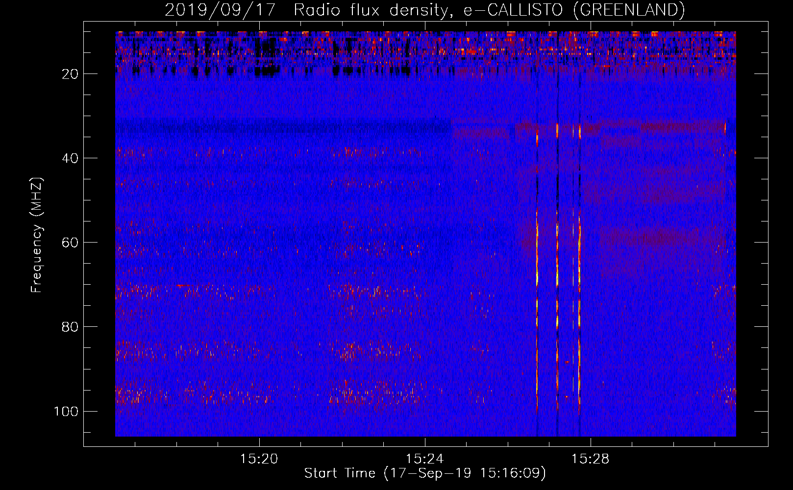This screenshot has height=490, width=793.
Task: Click the 15:24 time tick label
Action: (x=424, y=459)
